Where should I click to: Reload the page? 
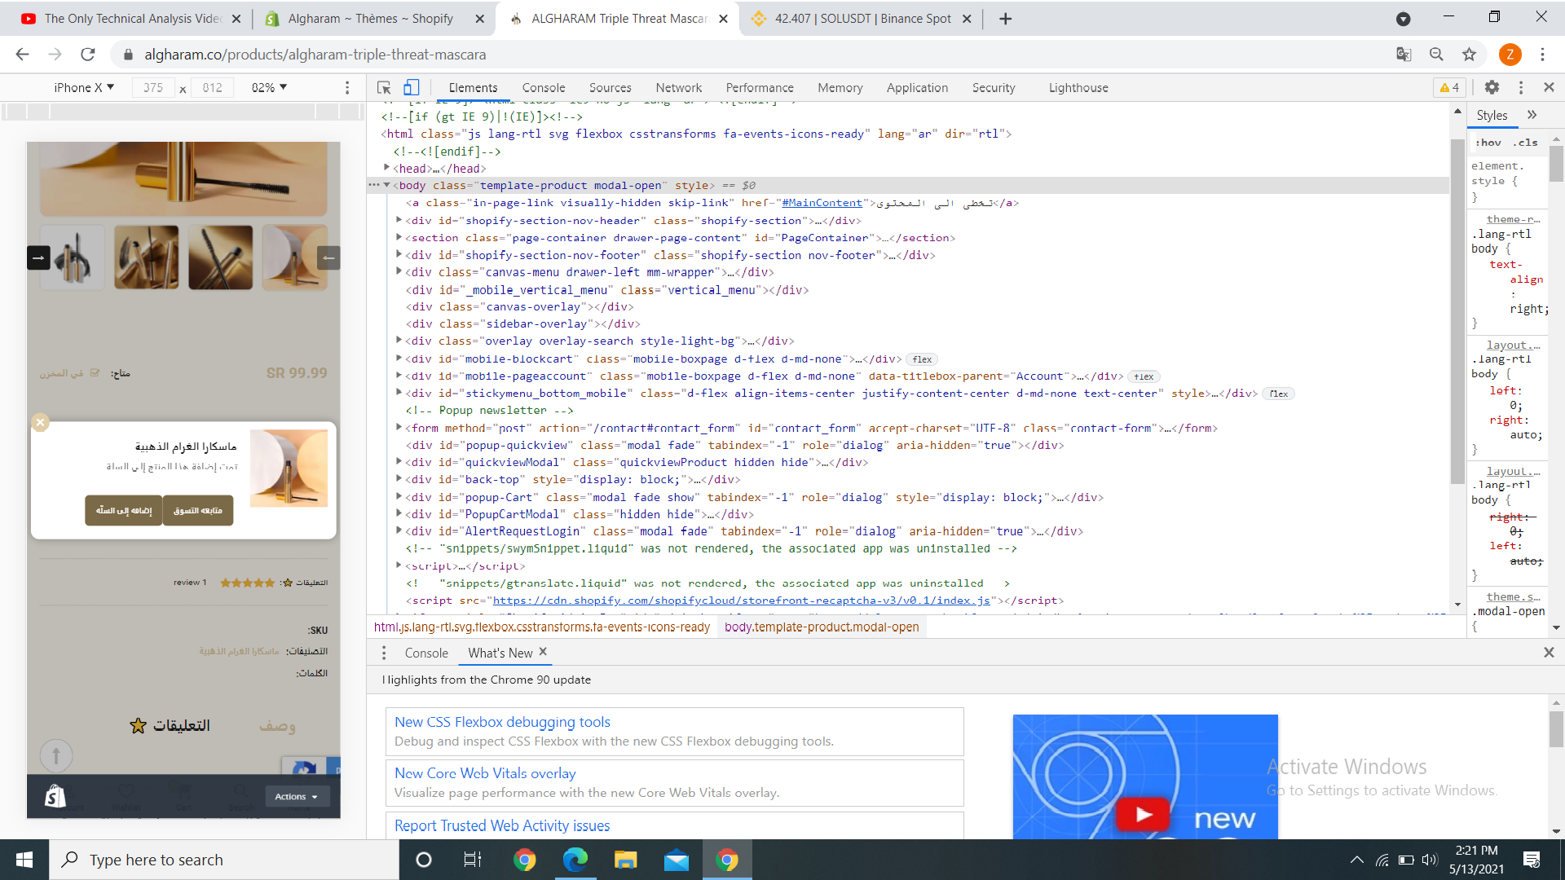[x=88, y=55]
